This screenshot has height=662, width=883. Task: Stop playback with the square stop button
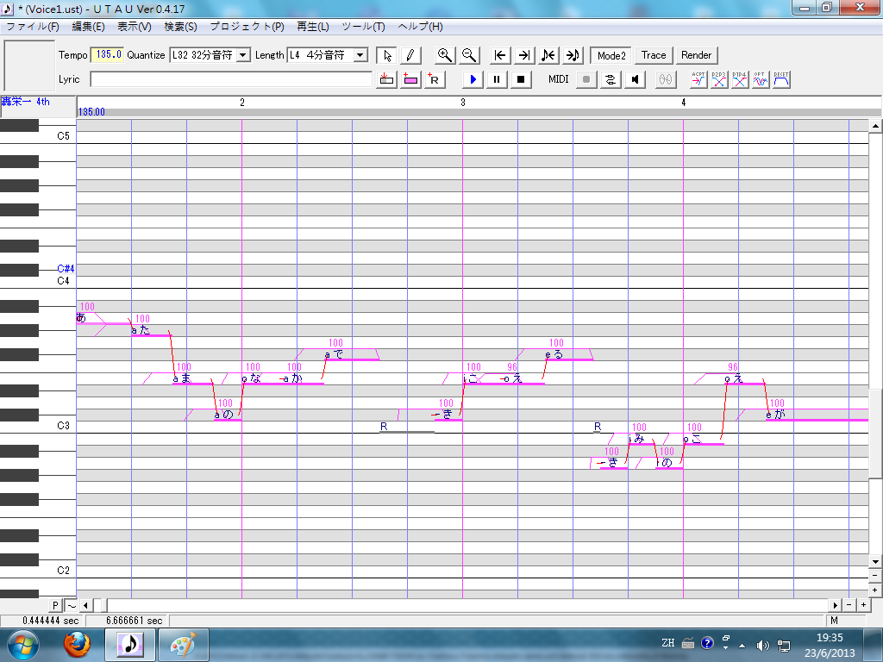point(521,79)
